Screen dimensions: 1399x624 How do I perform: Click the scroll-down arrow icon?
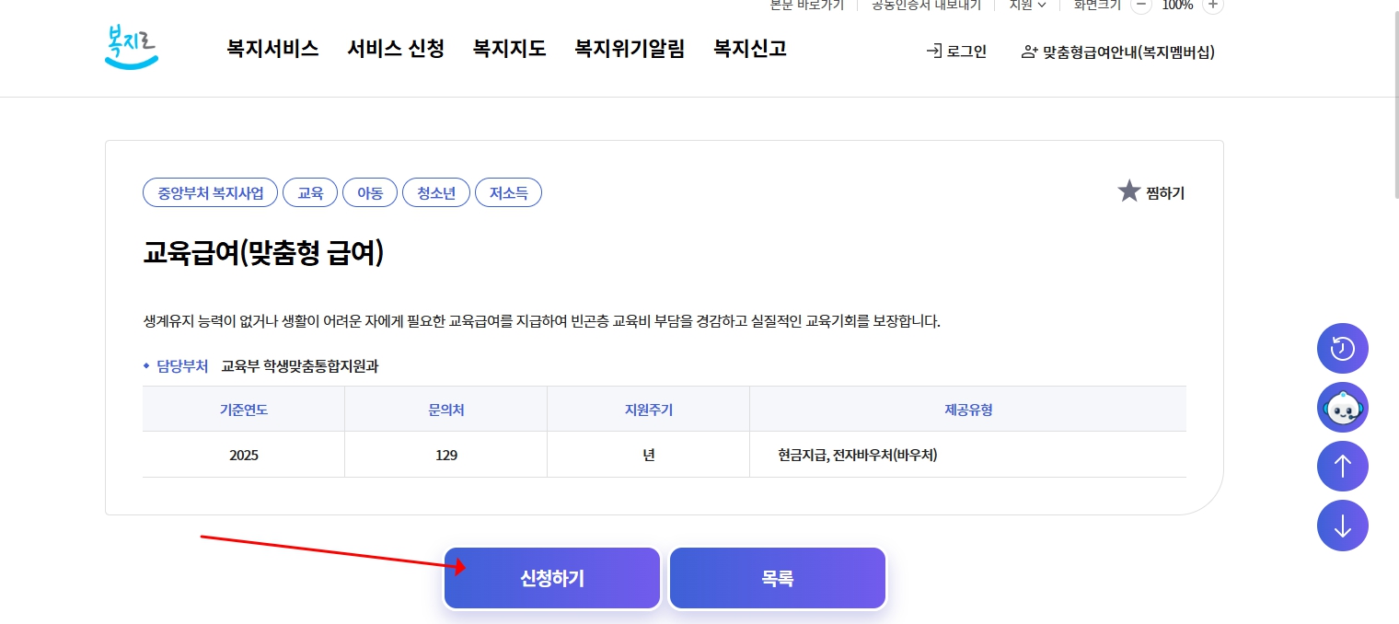point(1342,526)
